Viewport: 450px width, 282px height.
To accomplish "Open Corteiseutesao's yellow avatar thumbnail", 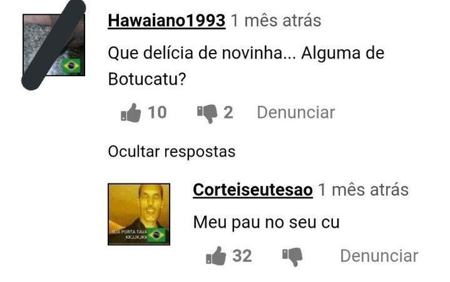I will click(x=139, y=214).
